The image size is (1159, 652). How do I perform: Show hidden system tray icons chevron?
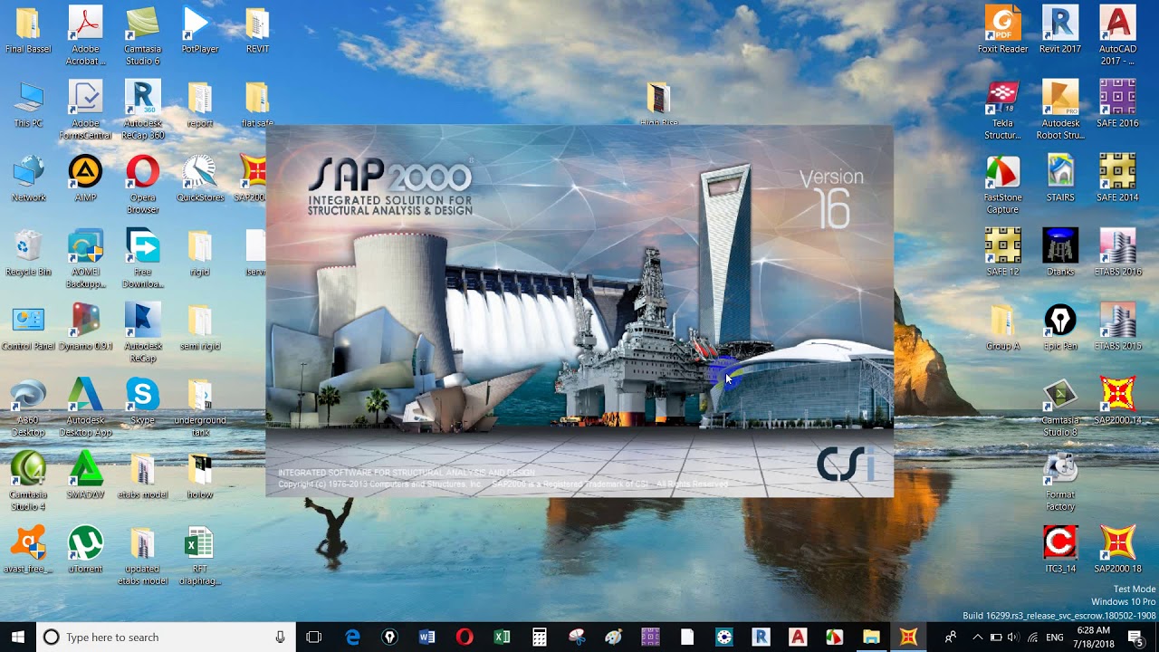(977, 638)
